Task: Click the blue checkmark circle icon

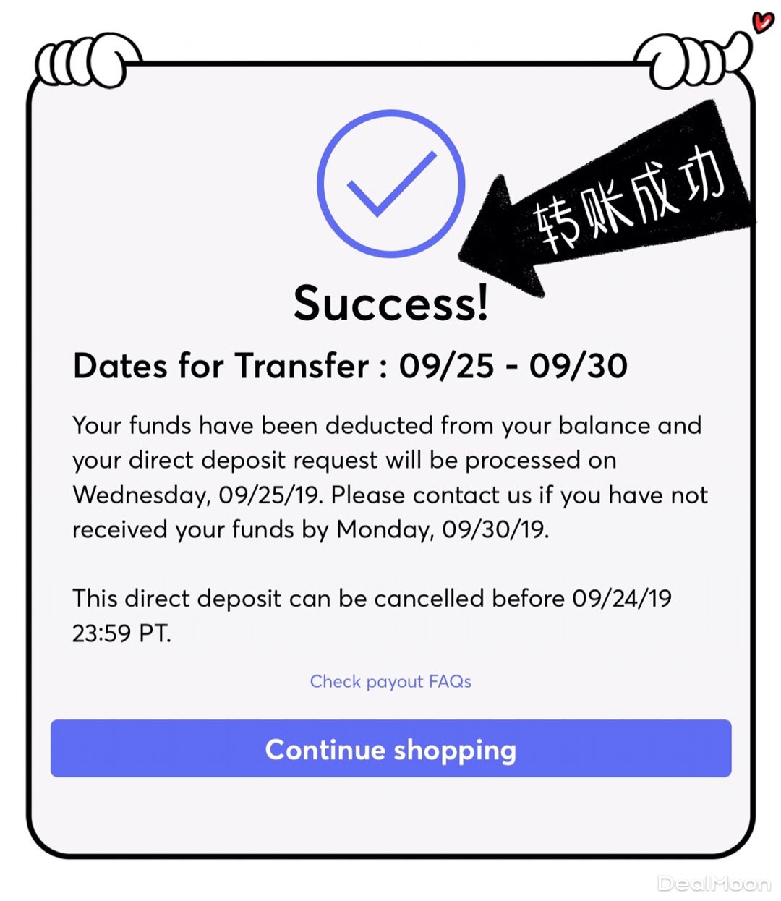Action: pos(390,183)
